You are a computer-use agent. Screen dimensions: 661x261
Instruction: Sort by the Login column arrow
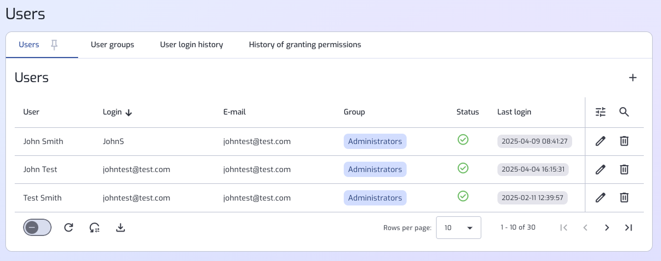click(x=129, y=113)
